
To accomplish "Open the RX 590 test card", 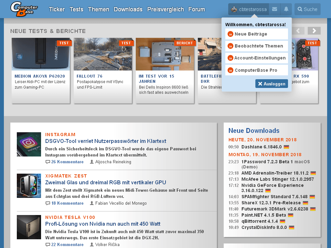I will (305, 71).
